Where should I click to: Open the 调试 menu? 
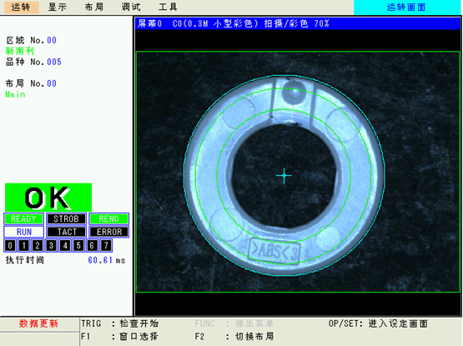click(131, 7)
